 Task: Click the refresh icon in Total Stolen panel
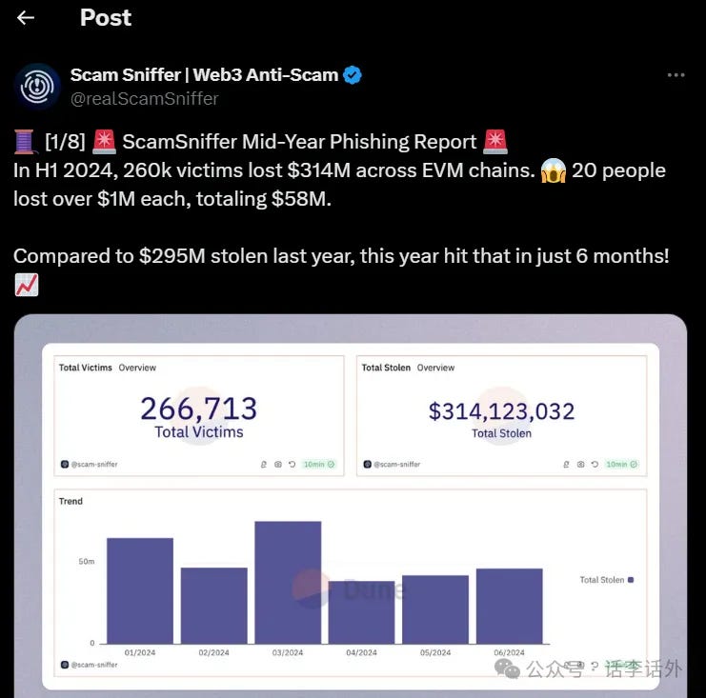pos(594,465)
